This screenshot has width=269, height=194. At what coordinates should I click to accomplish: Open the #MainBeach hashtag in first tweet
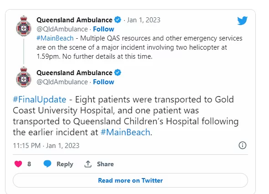point(55,38)
